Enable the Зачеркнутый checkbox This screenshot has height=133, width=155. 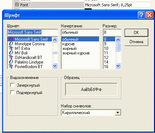[12, 85]
